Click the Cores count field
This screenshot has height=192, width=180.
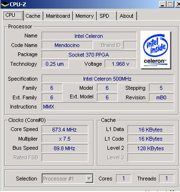[124, 179]
